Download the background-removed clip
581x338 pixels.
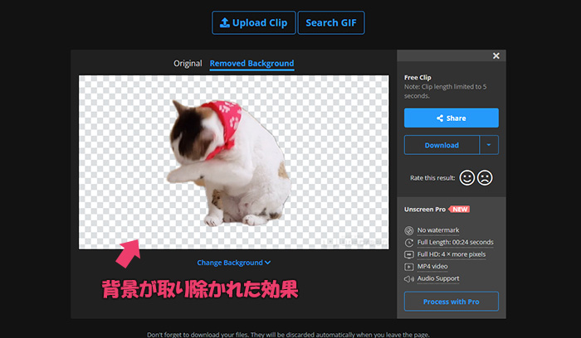(x=442, y=145)
